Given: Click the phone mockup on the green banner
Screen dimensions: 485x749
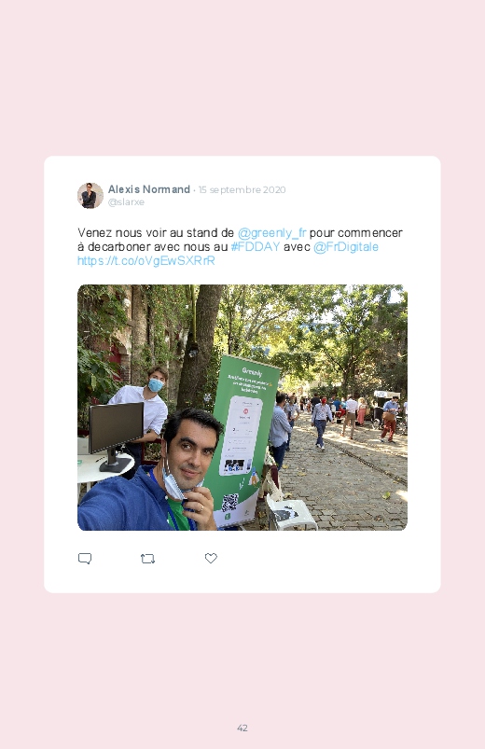Looking at the screenshot, I should click(242, 436).
